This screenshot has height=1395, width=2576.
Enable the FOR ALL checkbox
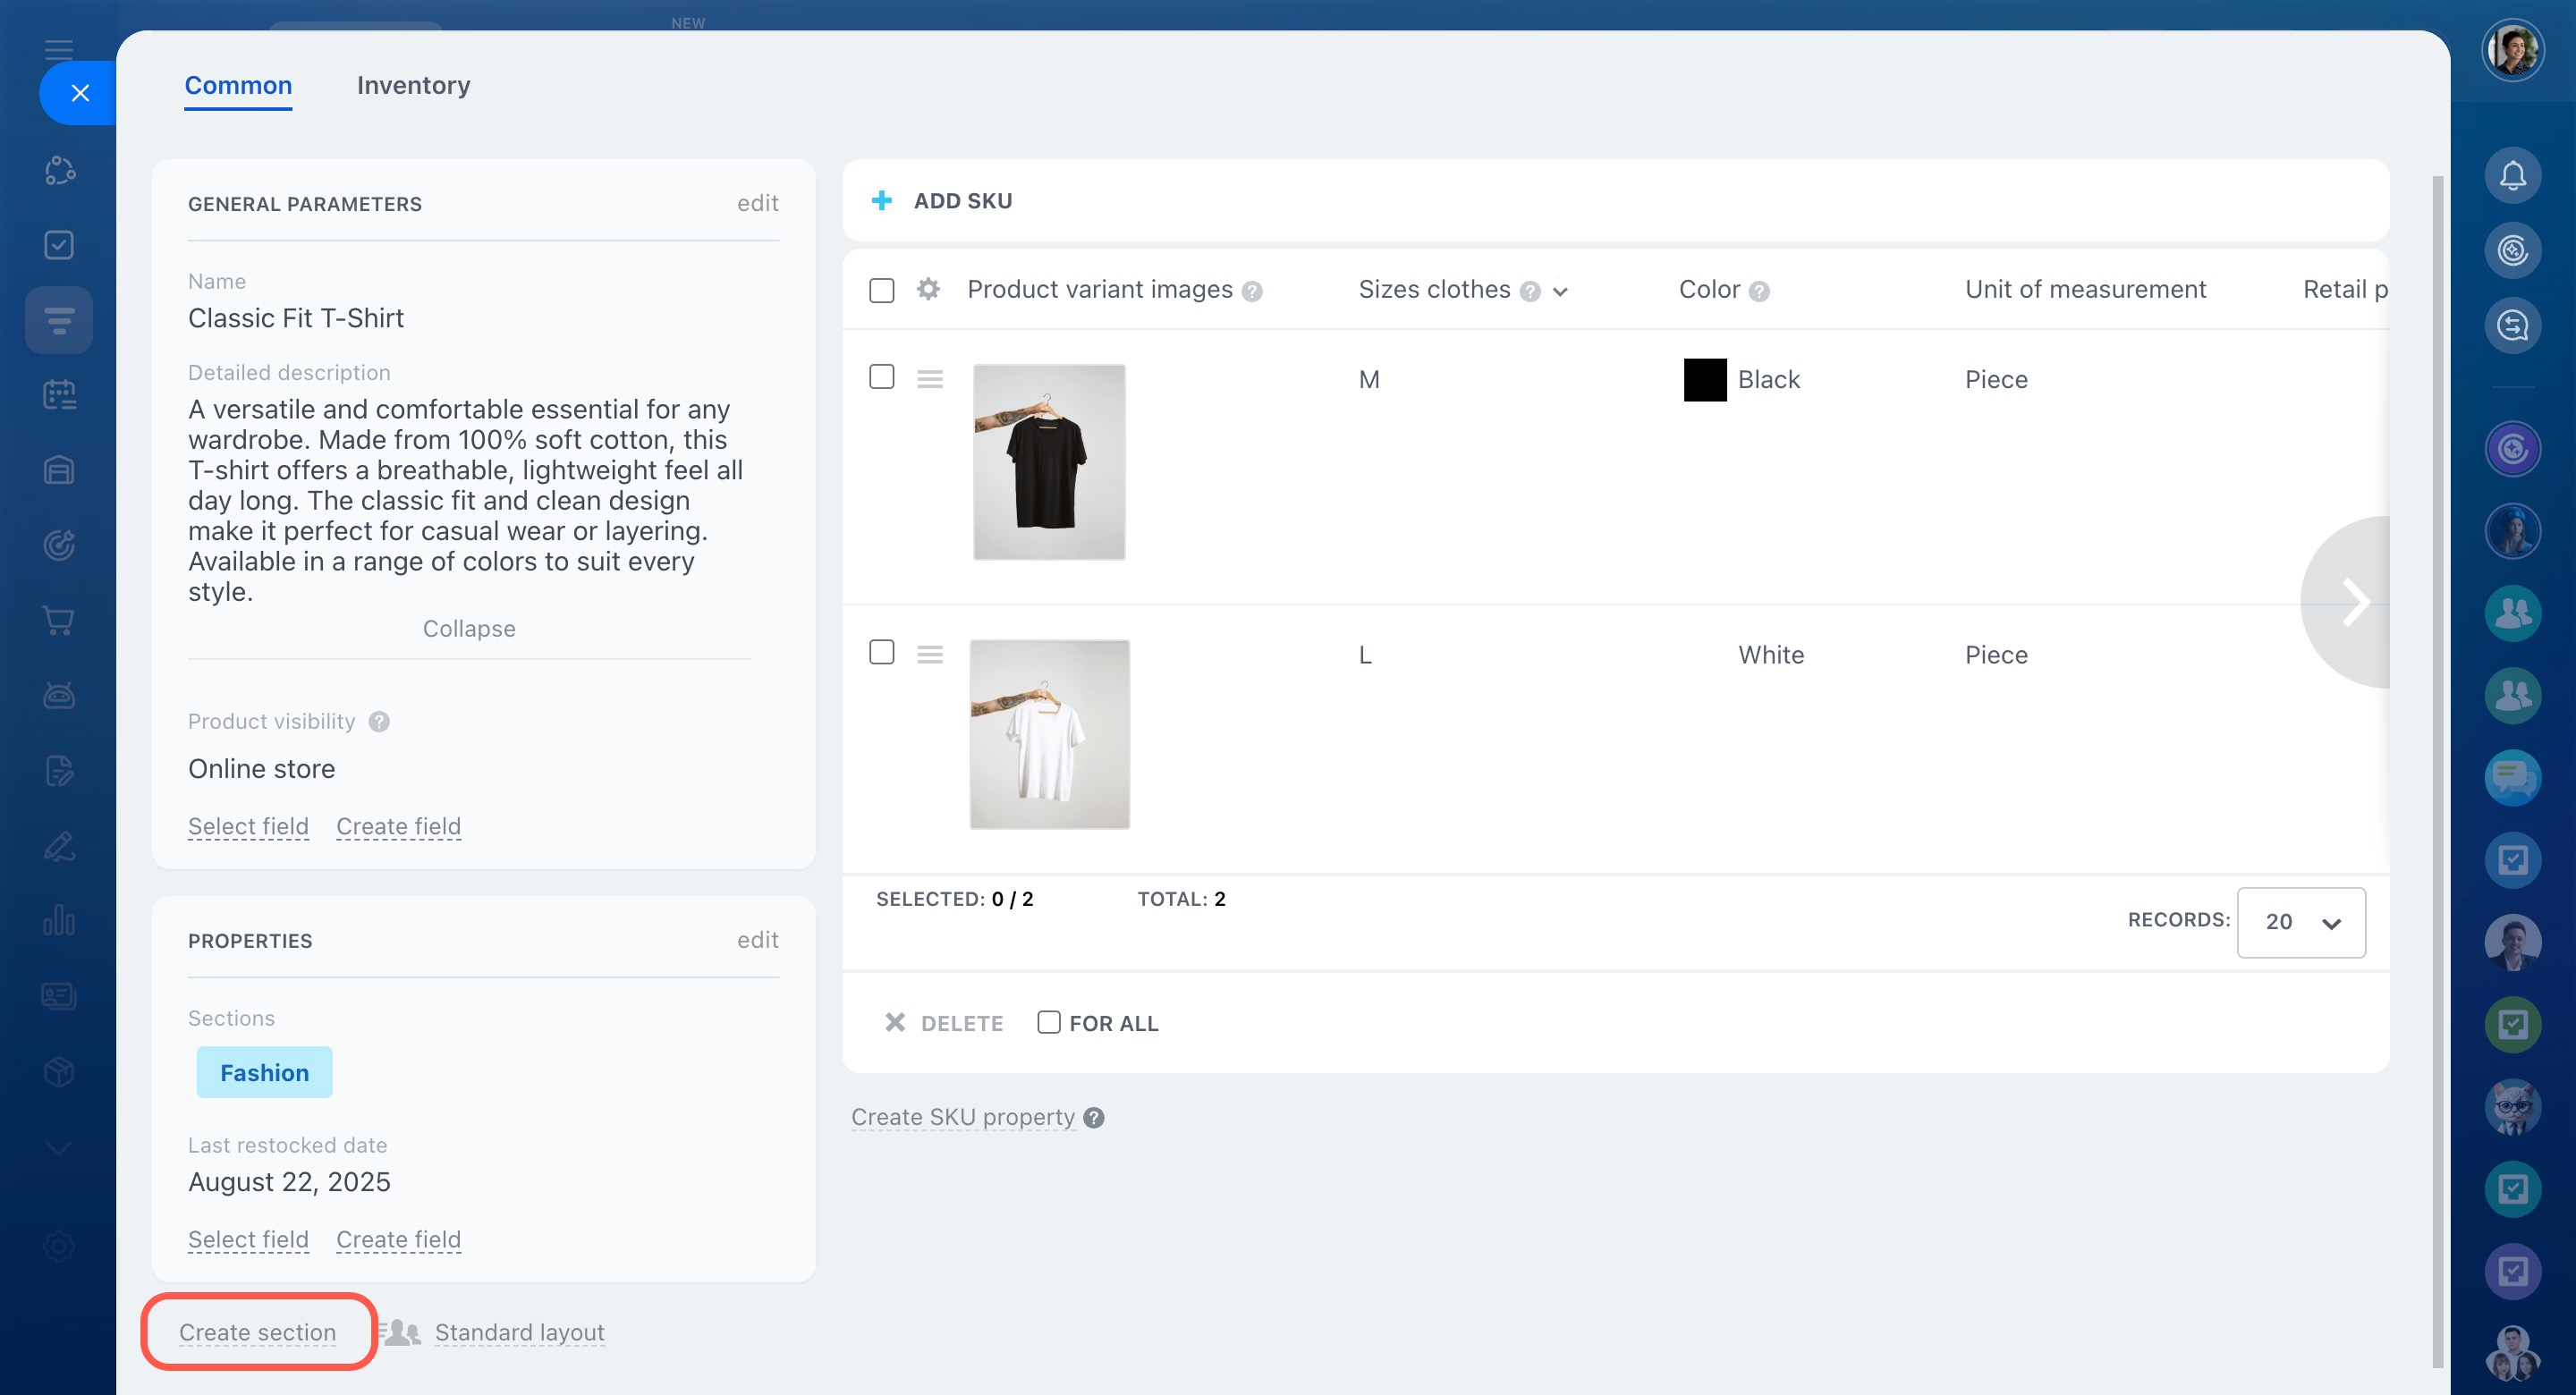[x=1048, y=1022]
